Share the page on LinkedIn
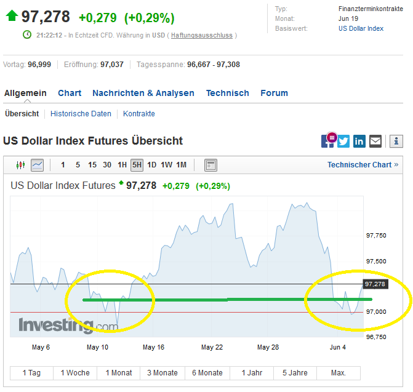Viewport: 413px width, 392px height. (359, 141)
